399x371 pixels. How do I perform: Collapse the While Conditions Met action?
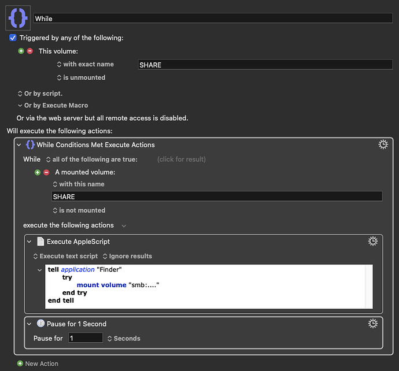click(19, 145)
